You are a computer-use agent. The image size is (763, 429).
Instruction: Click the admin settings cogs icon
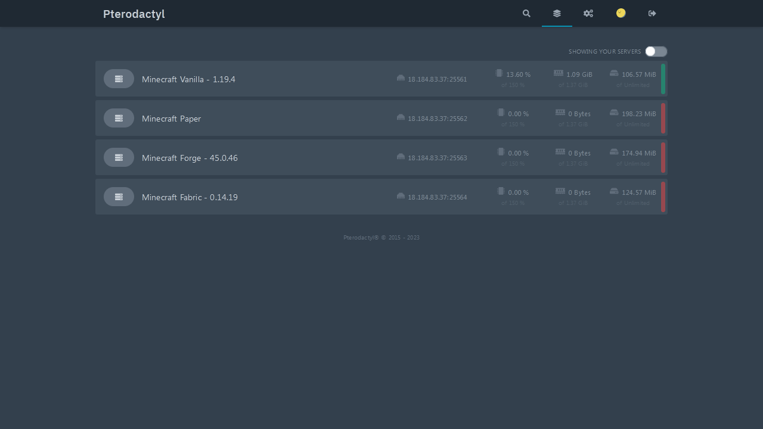[x=588, y=13]
